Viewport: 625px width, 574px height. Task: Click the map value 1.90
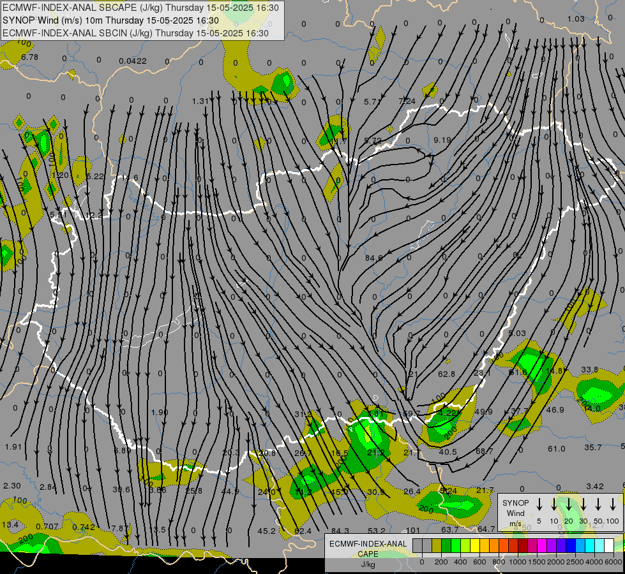pos(160,412)
